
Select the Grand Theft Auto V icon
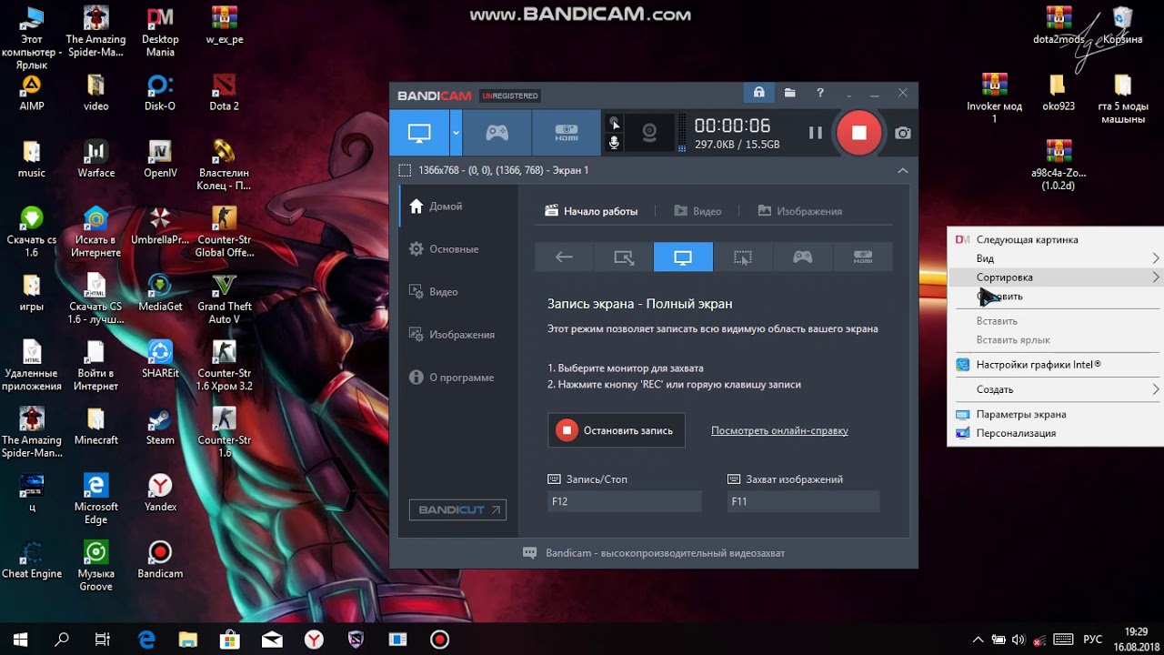(224, 299)
